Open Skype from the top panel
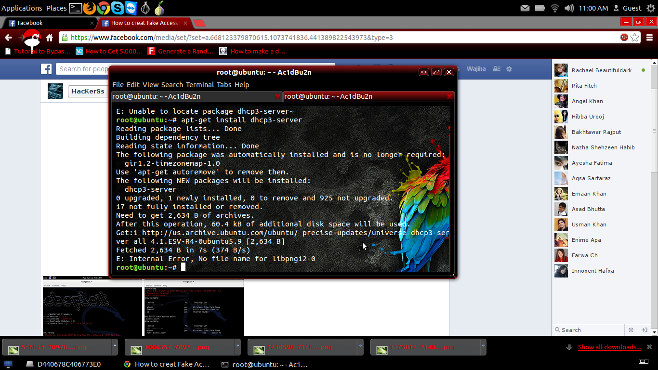This screenshot has height=370, width=658. point(118,8)
